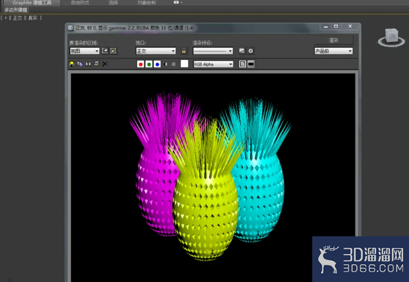Click the Save Image disk icon

pos(72,64)
